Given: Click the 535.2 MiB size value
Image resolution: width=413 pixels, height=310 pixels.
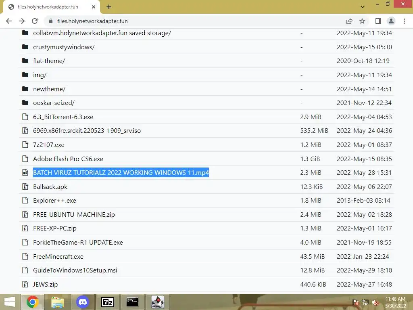Looking at the screenshot, I should 314,131.
